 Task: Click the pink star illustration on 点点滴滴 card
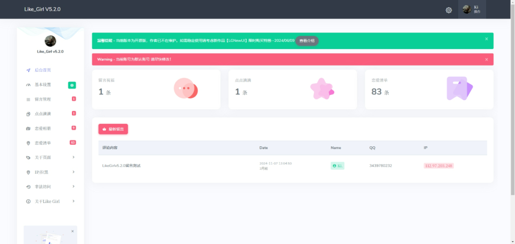click(x=322, y=89)
